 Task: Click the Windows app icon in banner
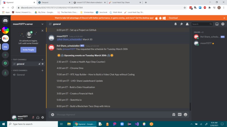164,18
